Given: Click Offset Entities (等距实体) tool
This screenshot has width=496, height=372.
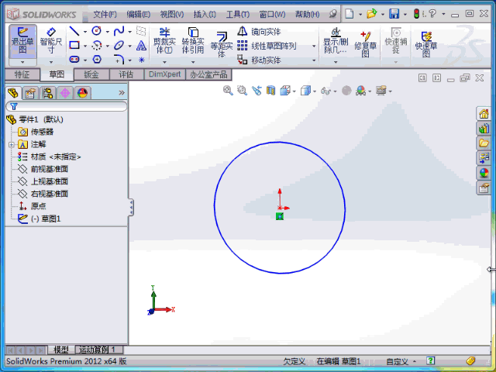Looking at the screenshot, I should pos(222,44).
